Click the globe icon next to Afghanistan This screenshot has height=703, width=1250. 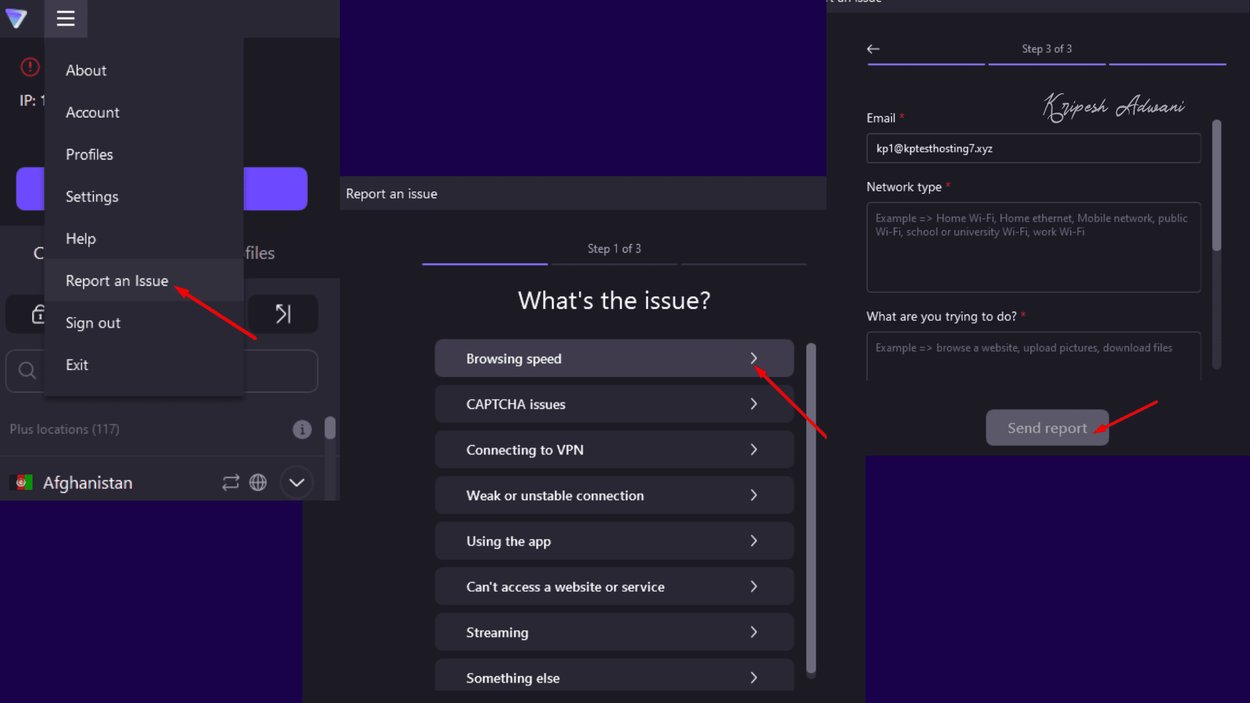click(258, 482)
